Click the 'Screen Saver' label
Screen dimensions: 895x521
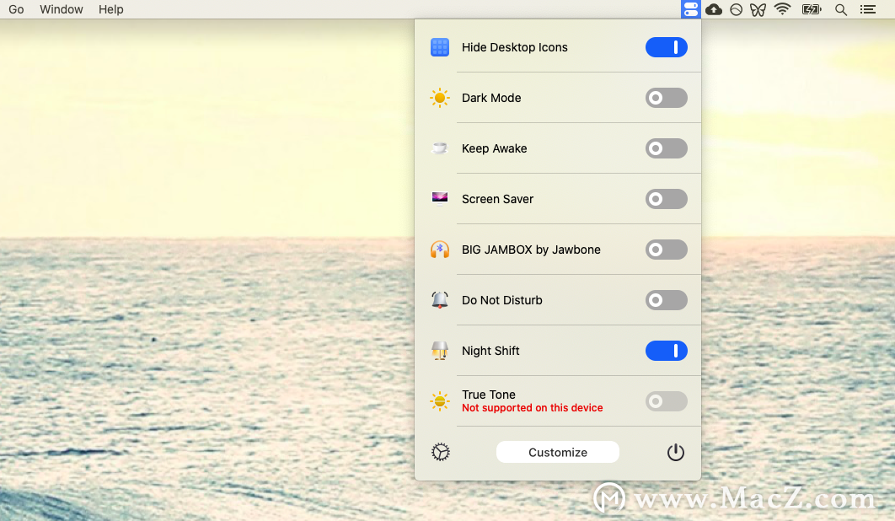[x=498, y=199]
